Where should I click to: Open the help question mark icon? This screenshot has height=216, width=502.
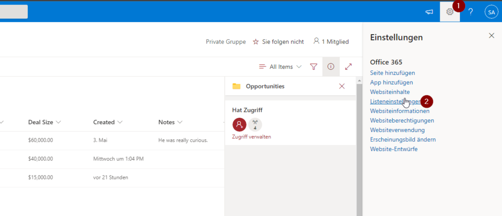(470, 12)
